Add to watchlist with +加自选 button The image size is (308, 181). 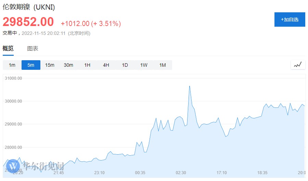290,20
